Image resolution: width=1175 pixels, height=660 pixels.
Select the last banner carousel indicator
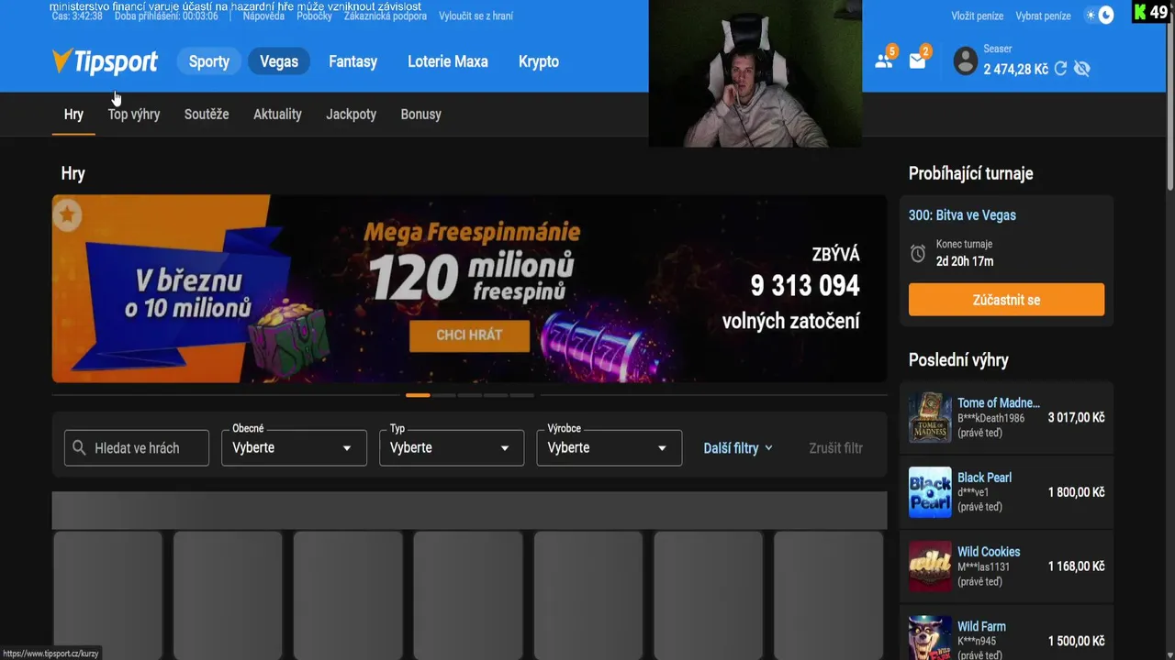point(522,395)
